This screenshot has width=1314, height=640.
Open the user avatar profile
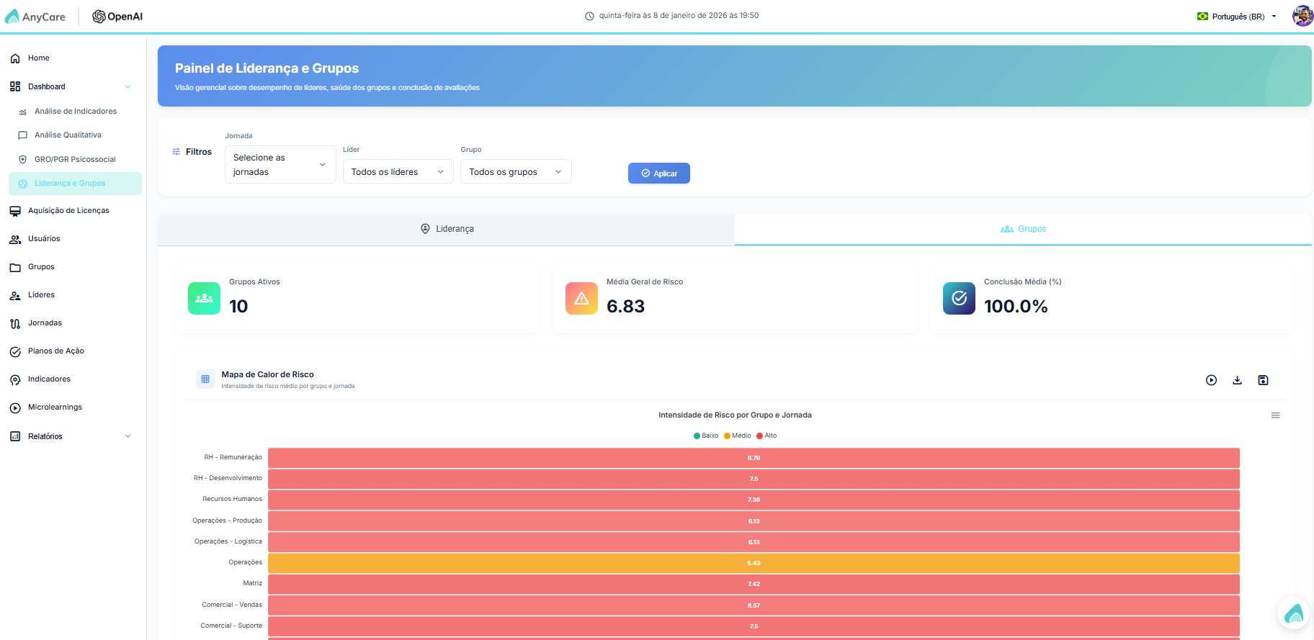click(1302, 16)
